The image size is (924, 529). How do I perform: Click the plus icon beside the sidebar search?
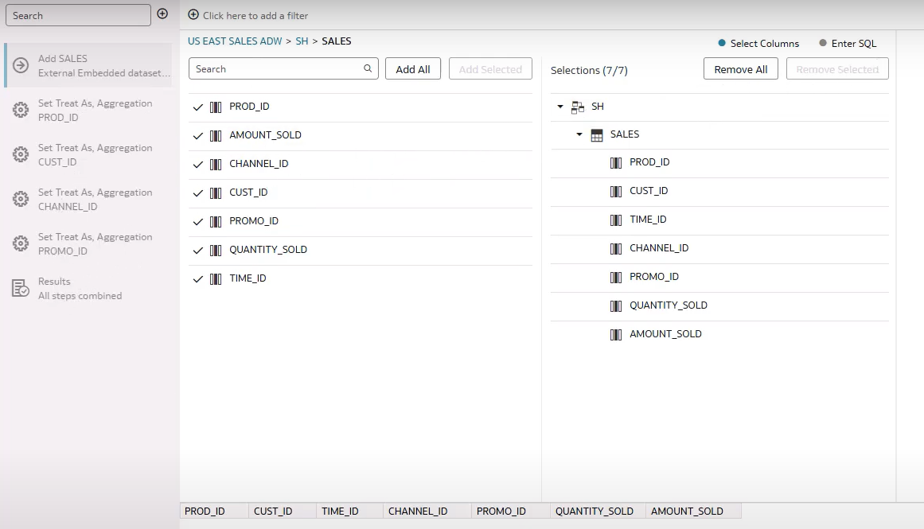point(162,14)
